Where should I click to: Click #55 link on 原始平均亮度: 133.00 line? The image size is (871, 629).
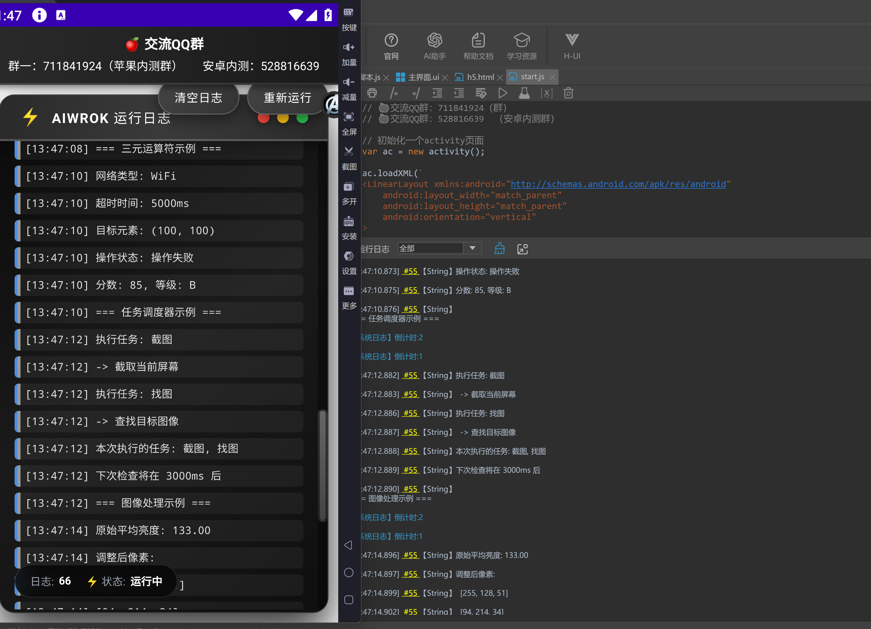pyautogui.click(x=411, y=555)
